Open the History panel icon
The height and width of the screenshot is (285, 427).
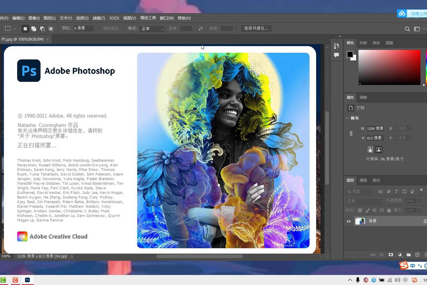[x=336, y=46]
